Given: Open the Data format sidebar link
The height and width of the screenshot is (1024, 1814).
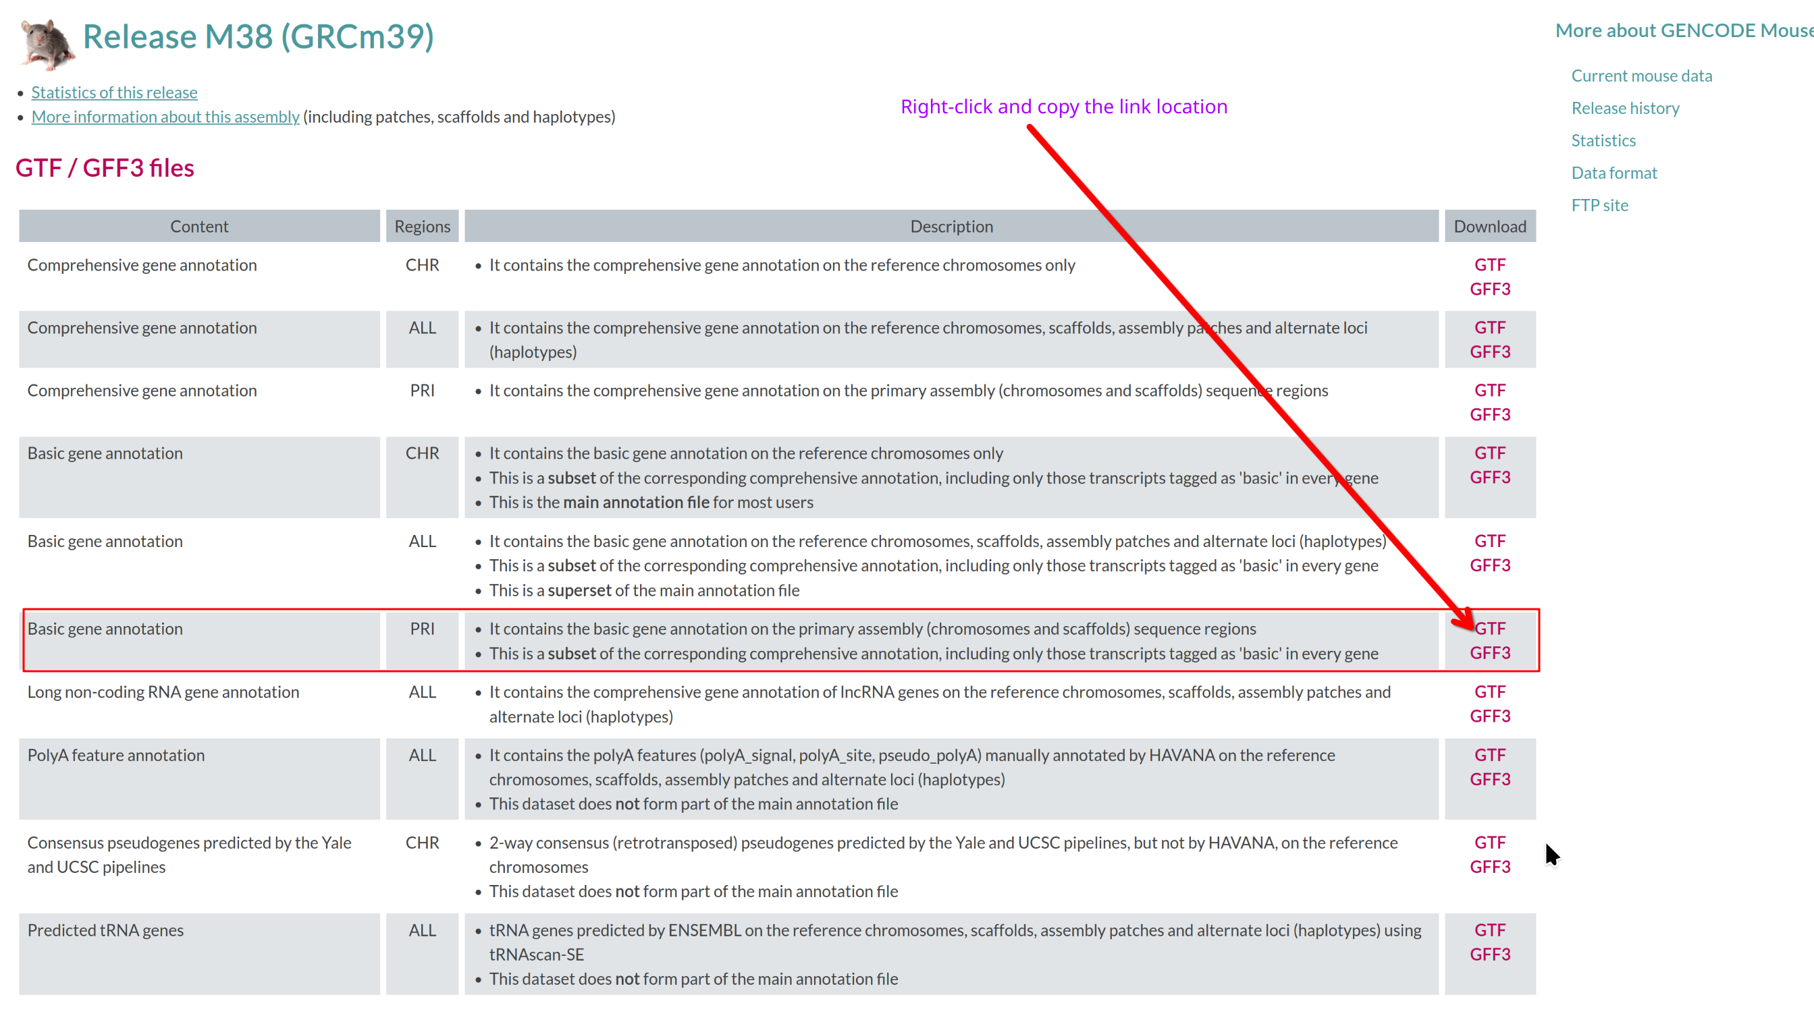Looking at the screenshot, I should pyautogui.click(x=1614, y=173).
